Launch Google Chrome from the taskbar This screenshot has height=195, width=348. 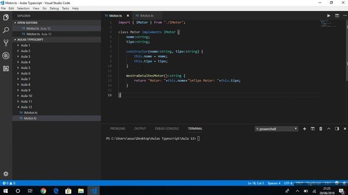(43, 191)
